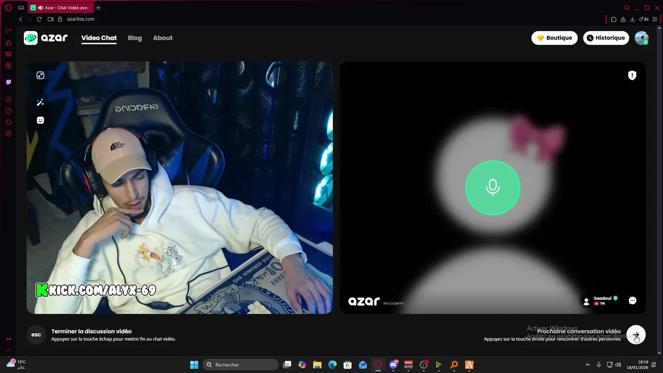
Task: Open the GX Corner gamepad icon
Action: click(21, 8)
